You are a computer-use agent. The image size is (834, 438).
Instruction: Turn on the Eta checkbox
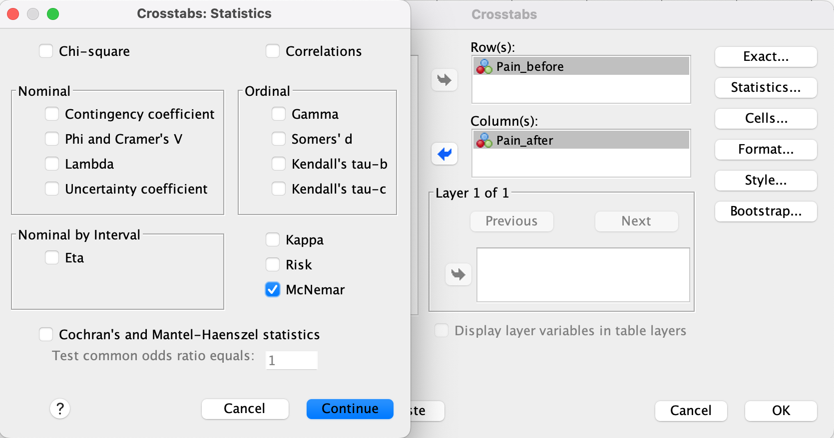click(x=52, y=257)
